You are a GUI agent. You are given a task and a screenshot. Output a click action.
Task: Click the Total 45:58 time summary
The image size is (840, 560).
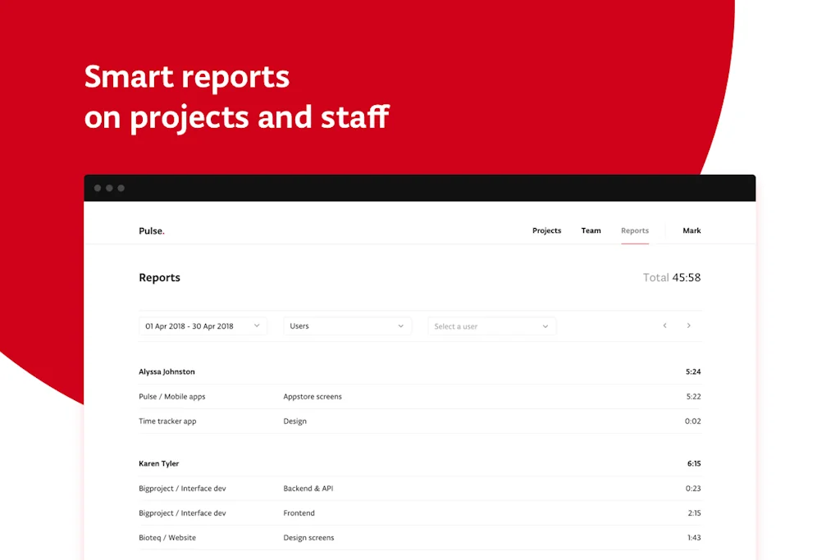[x=671, y=278]
